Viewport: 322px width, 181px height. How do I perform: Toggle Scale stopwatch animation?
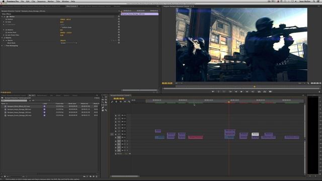pyautogui.click(x=6, y=22)
